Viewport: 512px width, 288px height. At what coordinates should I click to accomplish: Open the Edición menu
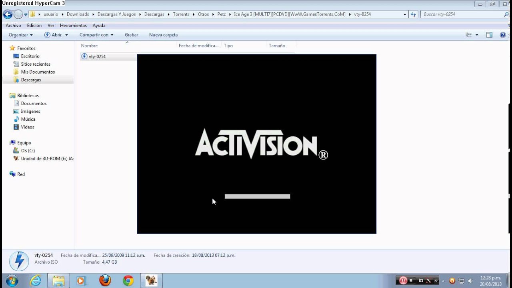click(34, 25)
